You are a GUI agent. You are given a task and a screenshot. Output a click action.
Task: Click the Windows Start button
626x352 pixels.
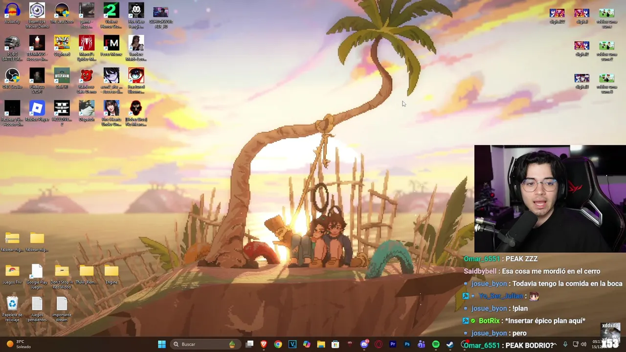coord(161,344)
